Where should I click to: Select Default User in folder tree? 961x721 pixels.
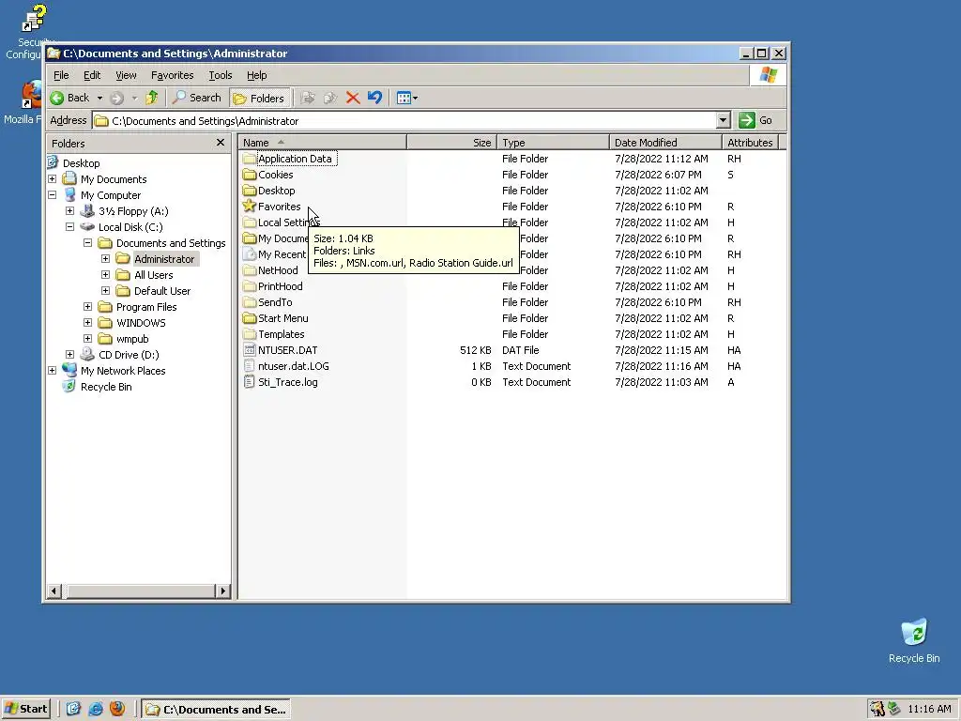(x=161, y=291)
